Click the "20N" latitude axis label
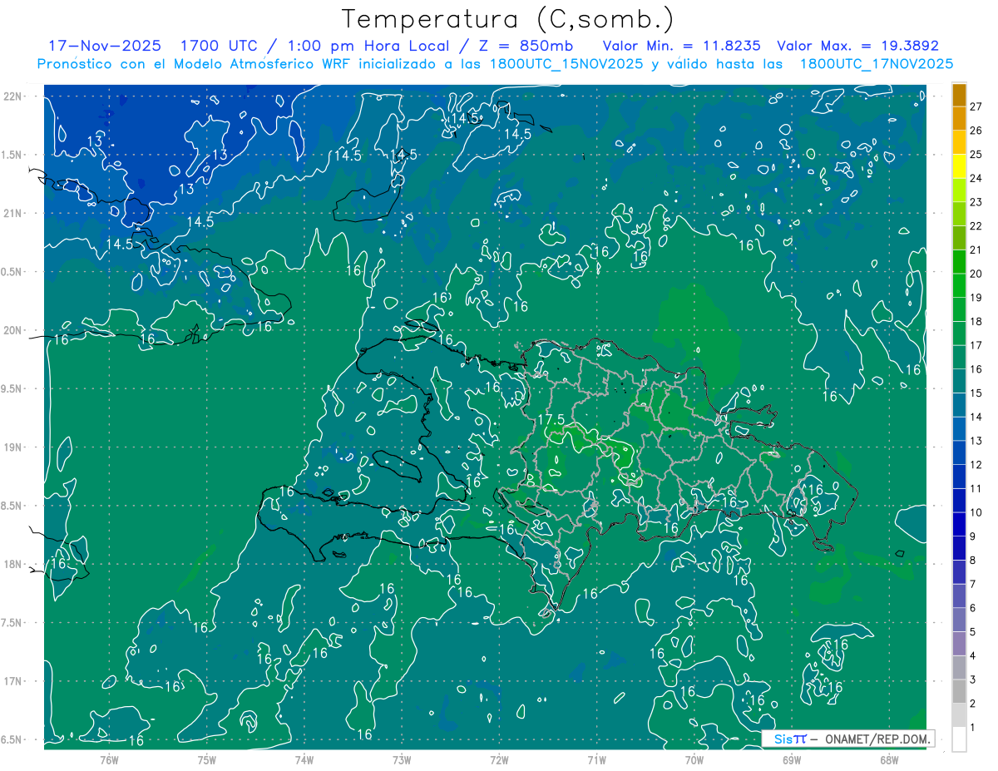 pos(13,331)
